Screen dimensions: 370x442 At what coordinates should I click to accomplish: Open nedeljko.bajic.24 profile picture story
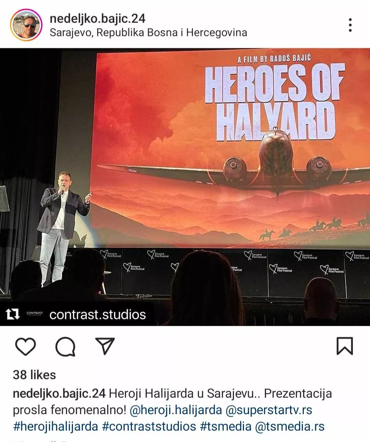pyautogui.click(x=26, y=25)
